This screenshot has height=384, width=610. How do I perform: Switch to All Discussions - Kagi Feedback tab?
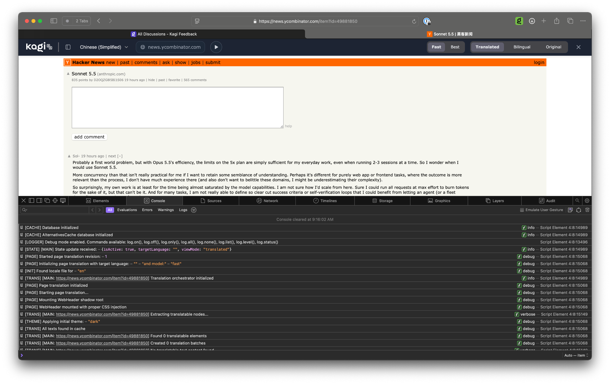click(x=164, y=34)
